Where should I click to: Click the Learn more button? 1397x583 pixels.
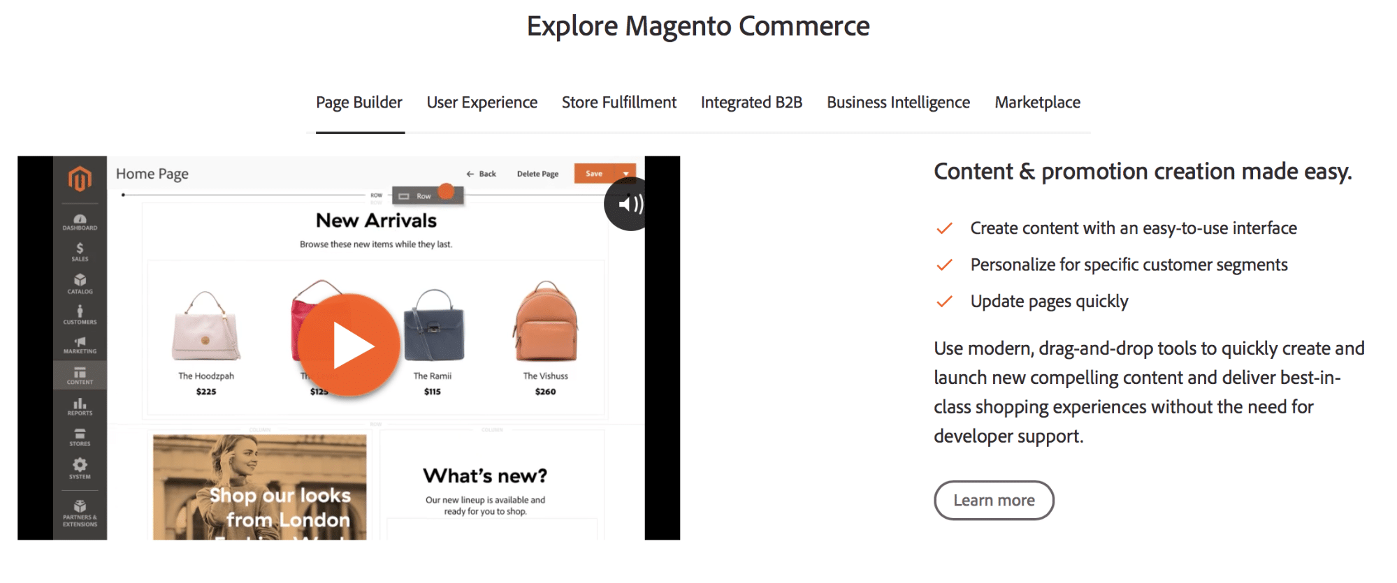(993, 501)
